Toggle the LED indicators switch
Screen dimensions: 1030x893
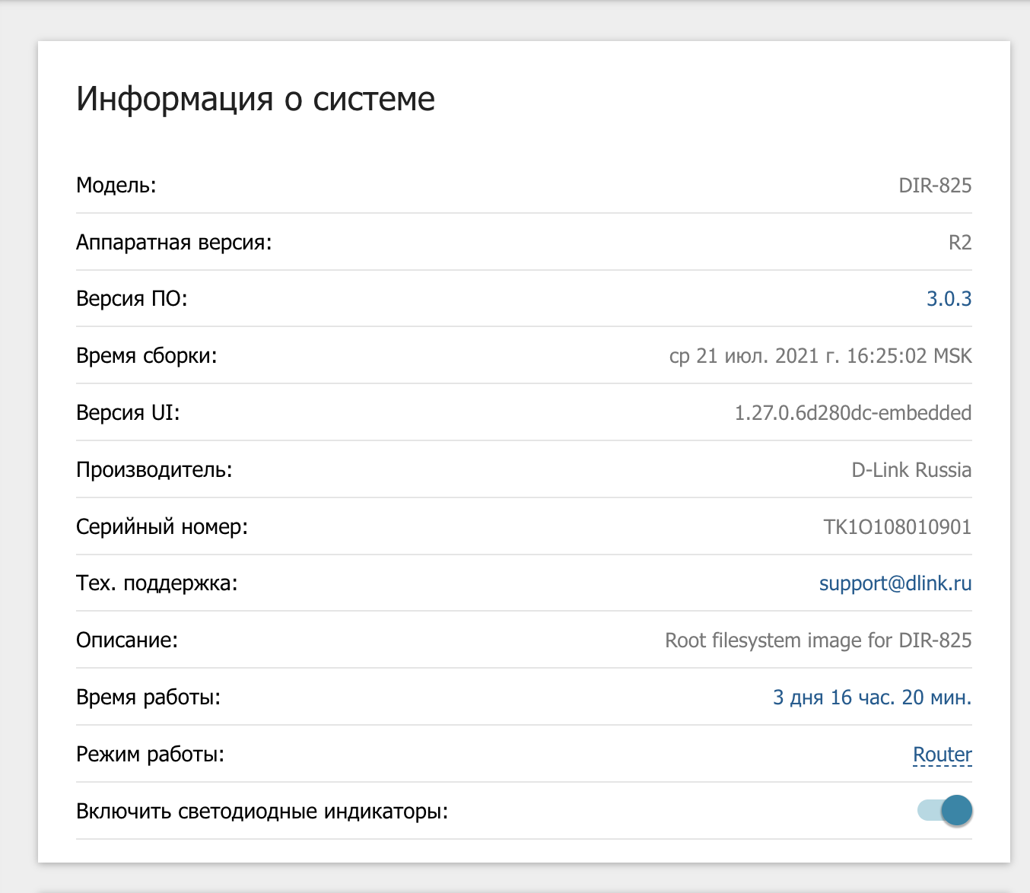click(x=945, y=811)
